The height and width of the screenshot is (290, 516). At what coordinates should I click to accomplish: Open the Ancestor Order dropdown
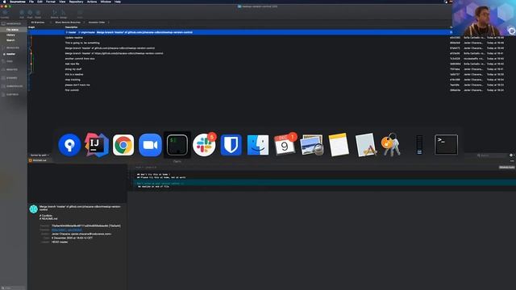98,23
